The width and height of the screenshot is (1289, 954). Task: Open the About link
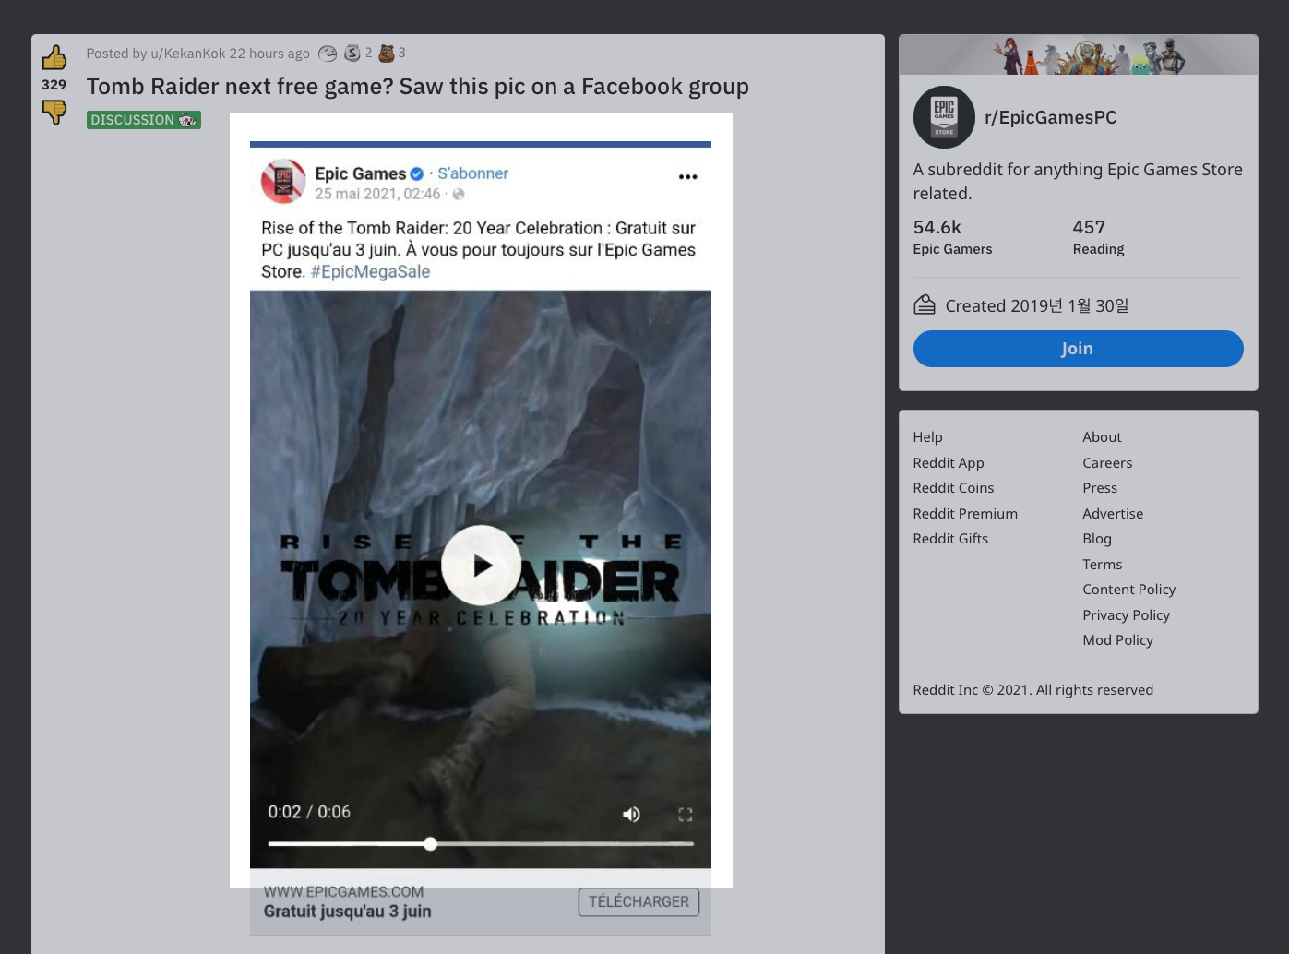tap(1102, 437)
